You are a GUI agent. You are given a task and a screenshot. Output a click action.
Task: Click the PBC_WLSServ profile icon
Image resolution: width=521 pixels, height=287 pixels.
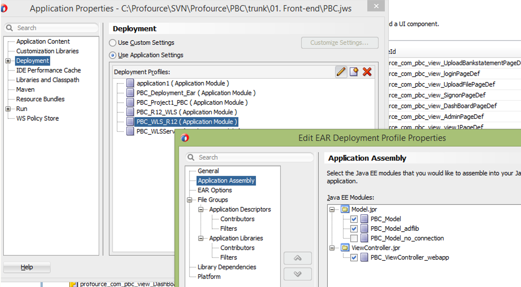[130, 132]
